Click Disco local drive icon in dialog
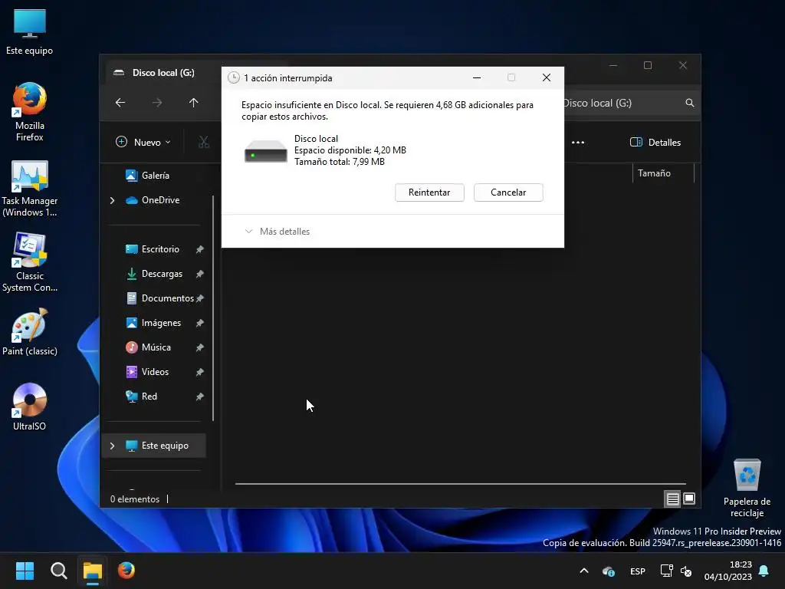Image resolution: width=785 pixels, height=589 pixels. [x=266, y=151]
